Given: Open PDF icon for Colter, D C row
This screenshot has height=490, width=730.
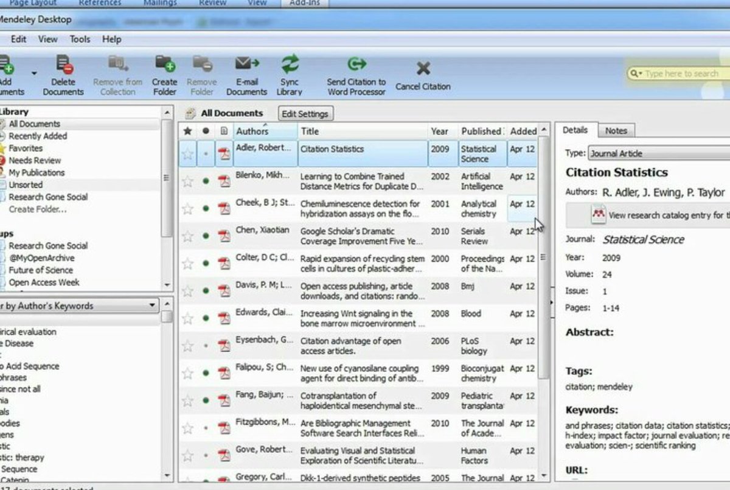Looking at the screenshot, I should pyautogui.click(x=224, y=263).
